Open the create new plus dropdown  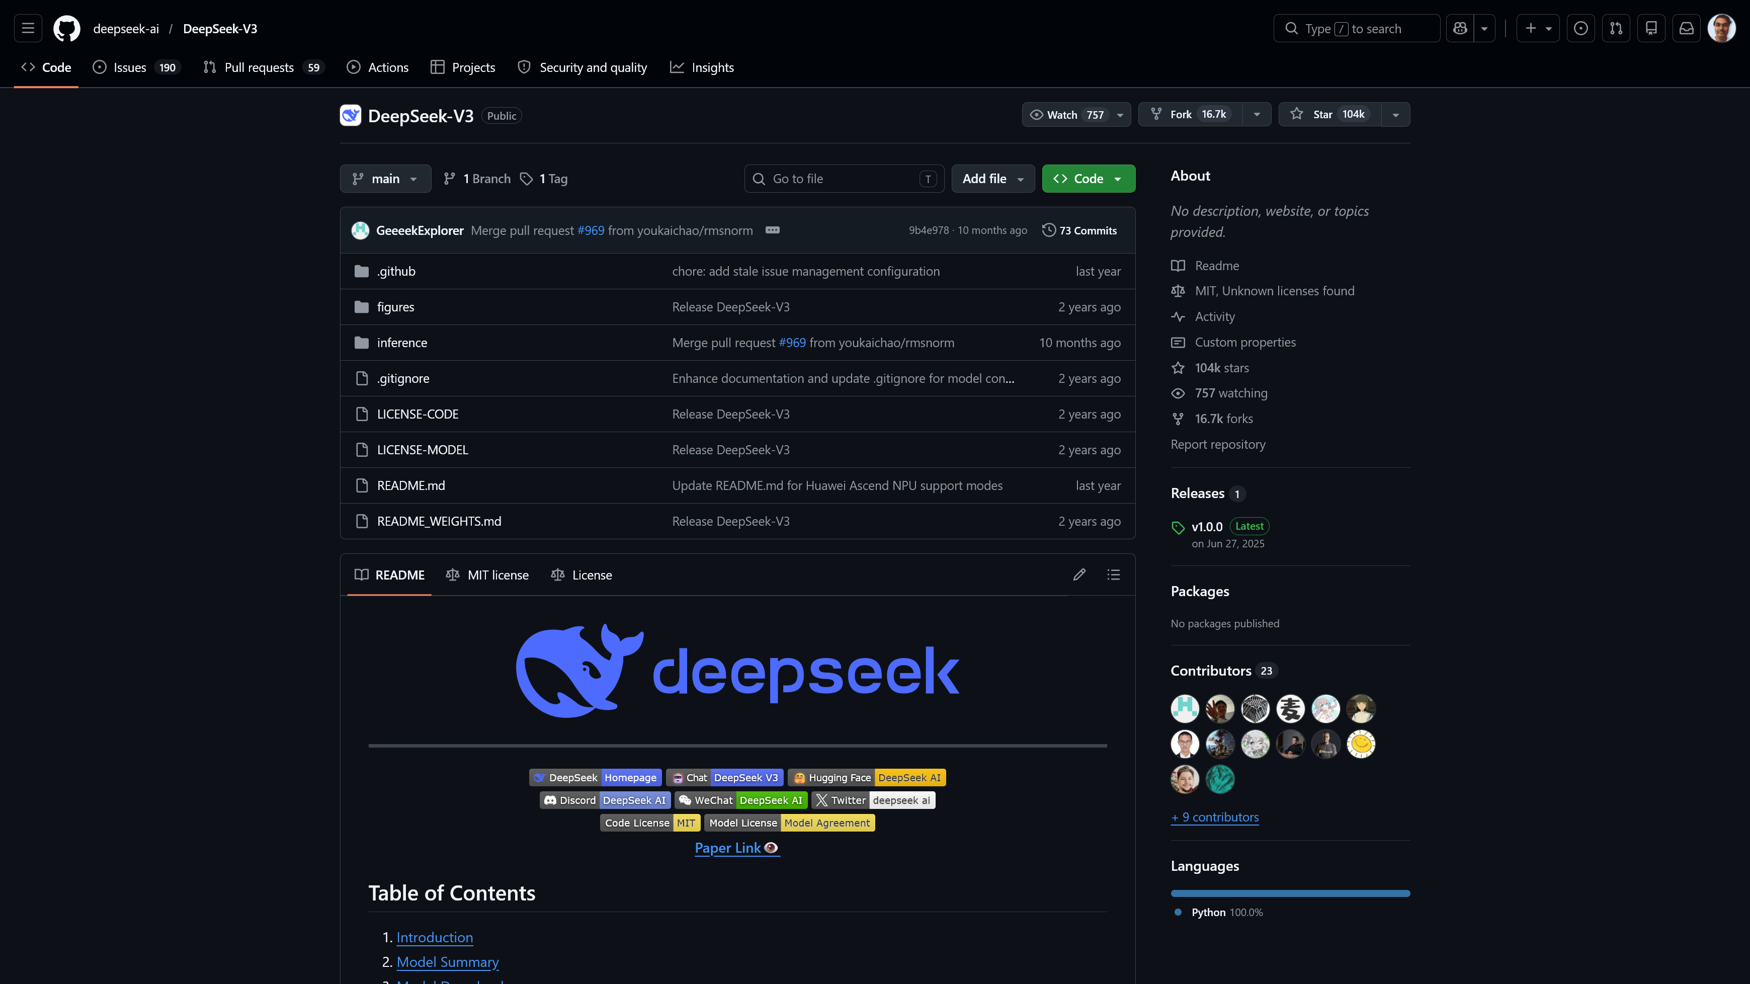1538,29
